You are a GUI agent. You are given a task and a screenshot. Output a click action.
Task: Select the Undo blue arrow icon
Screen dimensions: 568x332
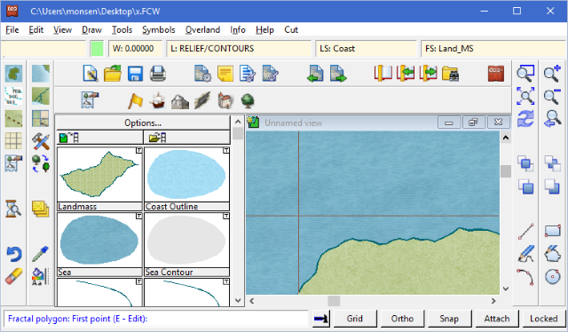click(x=14, y=254)
